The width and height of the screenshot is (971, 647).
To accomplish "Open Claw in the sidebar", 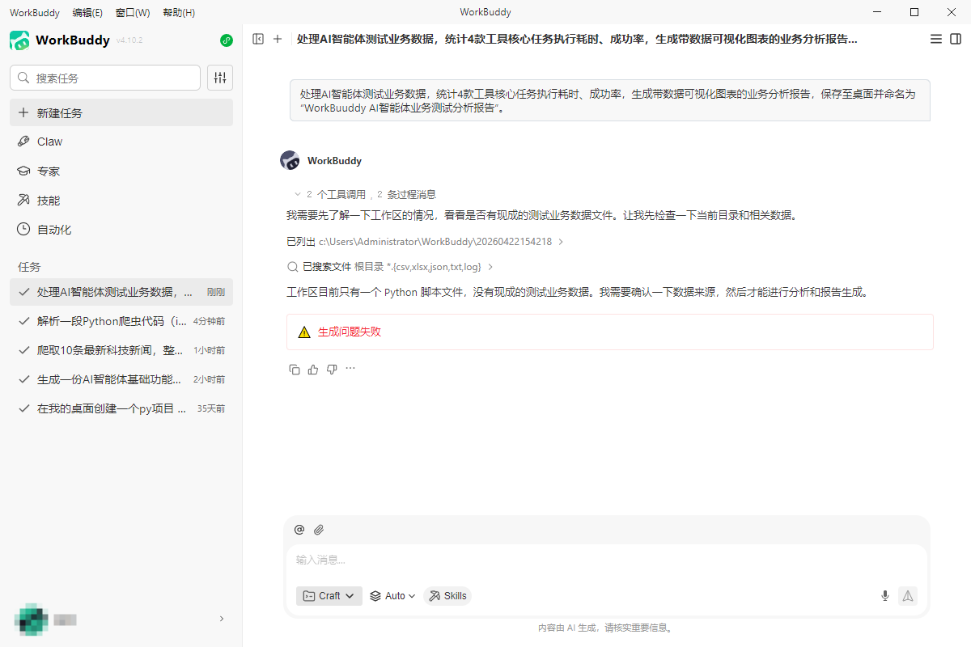I will click(121, 142).
